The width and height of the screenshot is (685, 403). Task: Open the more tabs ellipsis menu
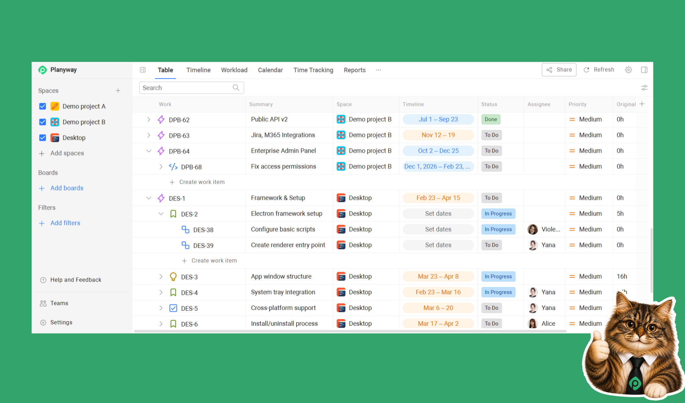(x=378, y=70)
